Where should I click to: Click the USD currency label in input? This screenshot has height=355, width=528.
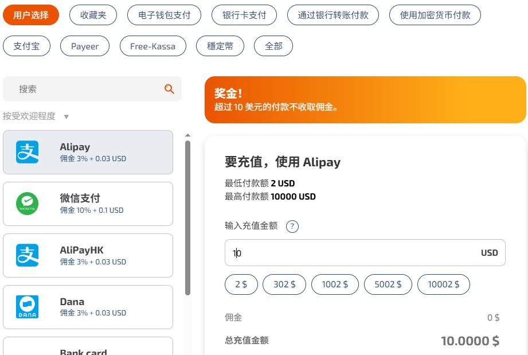pyautogui.click(x=489, y=253)
